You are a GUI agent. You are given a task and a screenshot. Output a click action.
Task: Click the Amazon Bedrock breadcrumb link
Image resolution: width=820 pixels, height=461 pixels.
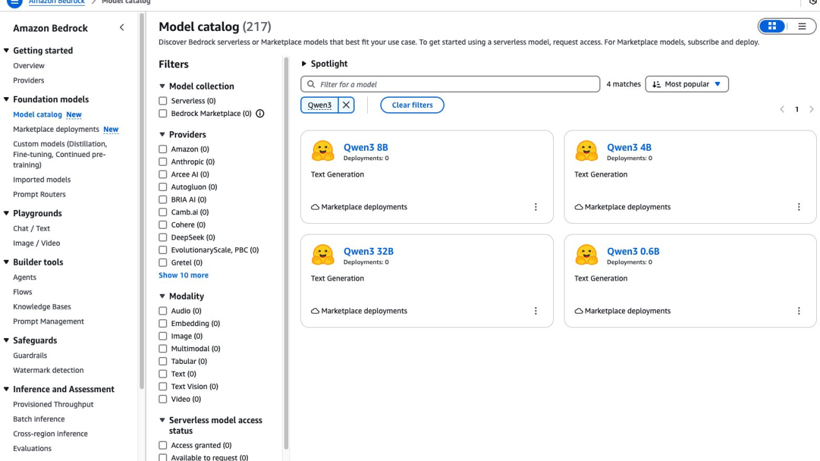point(57,2)
